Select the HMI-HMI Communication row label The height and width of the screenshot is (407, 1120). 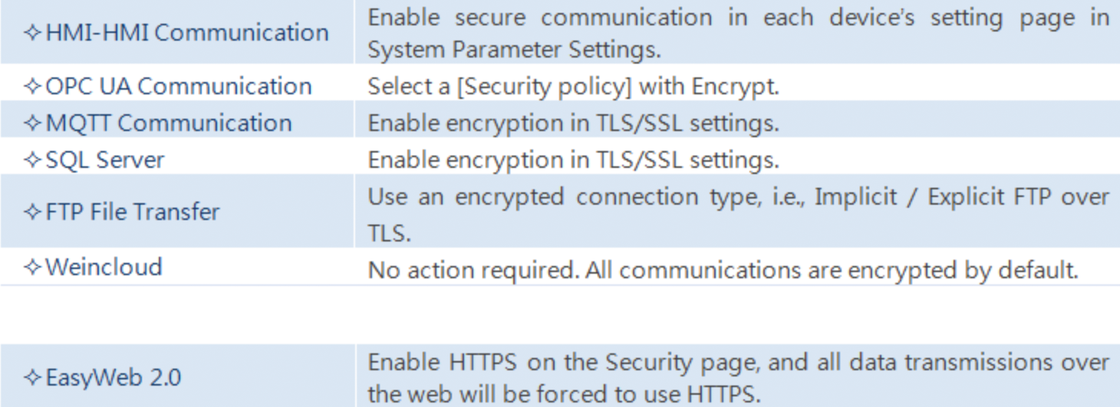186,33
